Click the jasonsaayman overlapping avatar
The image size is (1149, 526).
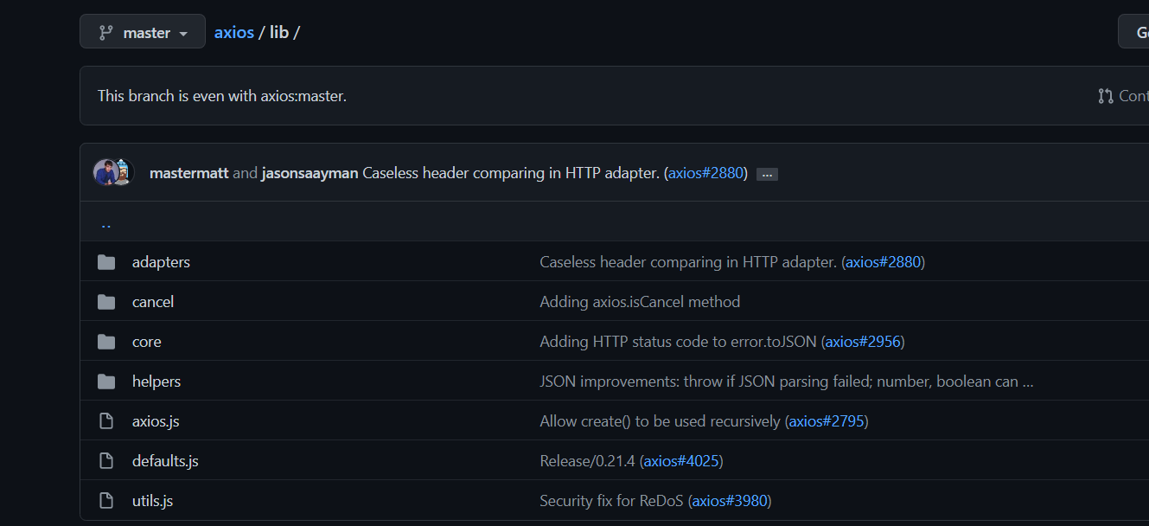pyautogui.click(x=126, y=173)
